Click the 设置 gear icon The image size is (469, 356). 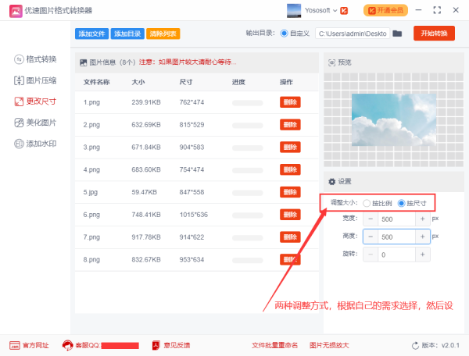click(x=331, y=181)
